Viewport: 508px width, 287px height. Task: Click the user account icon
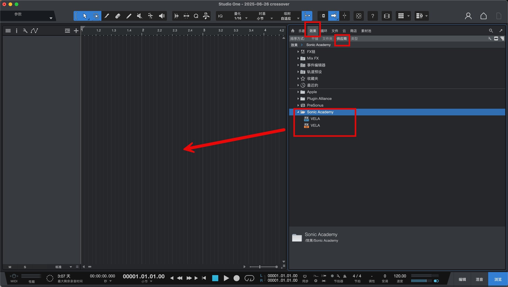(468, 16)
